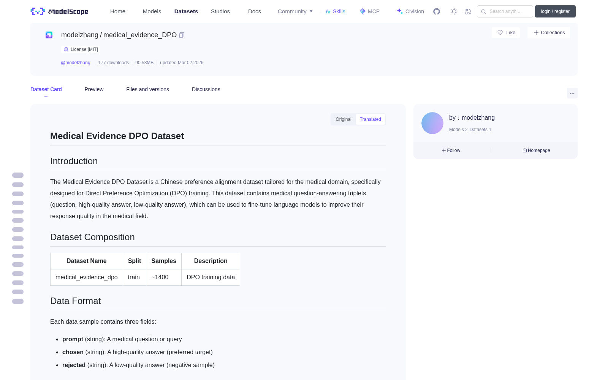Switch to the Dataset Card tab
Viewport: 608px width, 380px height.
click(46, 89)
